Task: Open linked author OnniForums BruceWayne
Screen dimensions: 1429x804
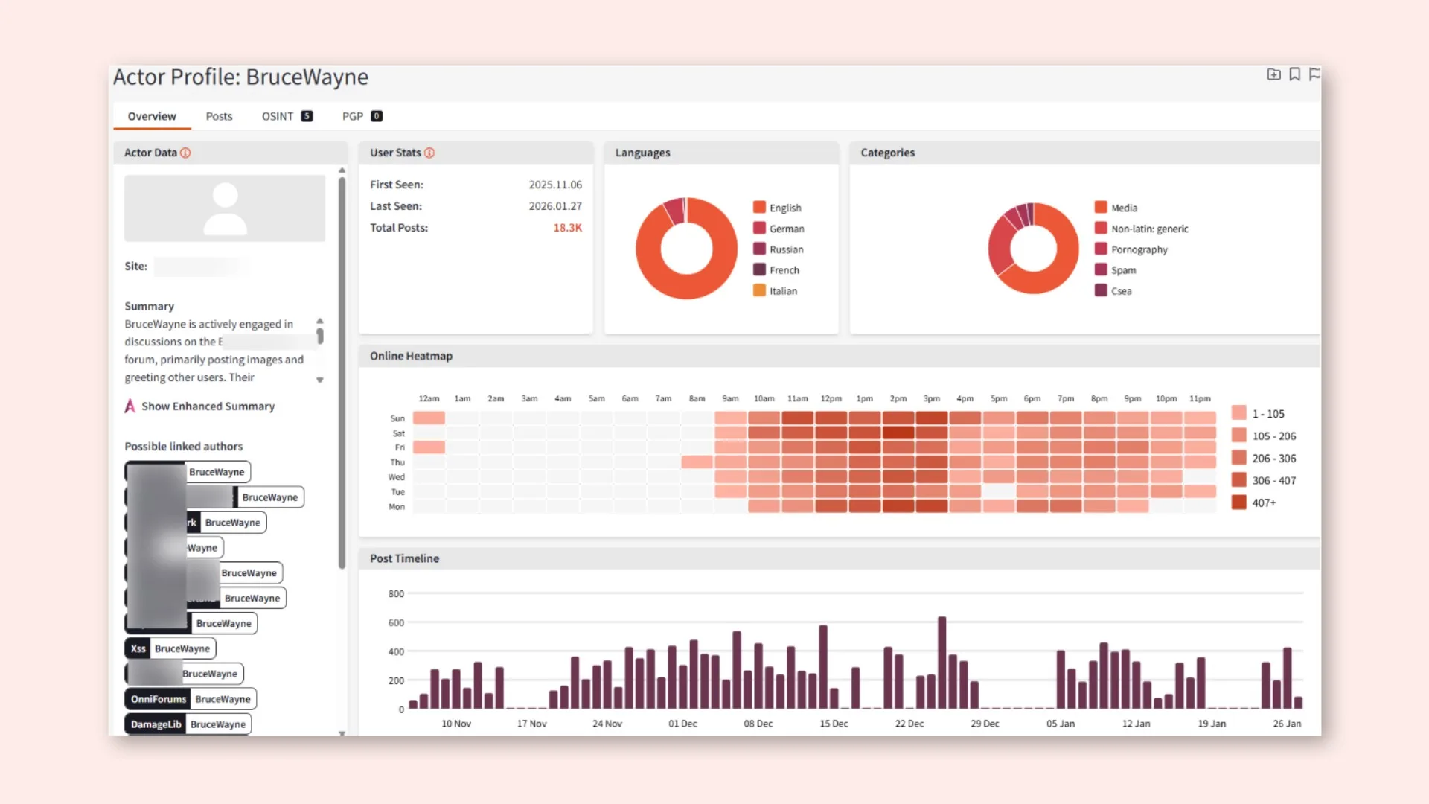Action: pos(191,699)
